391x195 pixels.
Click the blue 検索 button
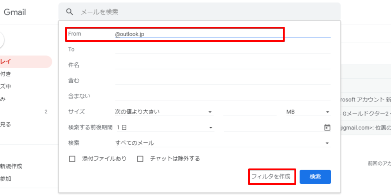[x=315, y=177]
